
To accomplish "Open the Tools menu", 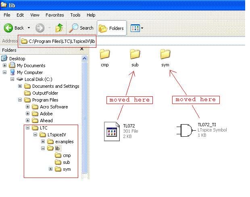I will coord(75,15).
